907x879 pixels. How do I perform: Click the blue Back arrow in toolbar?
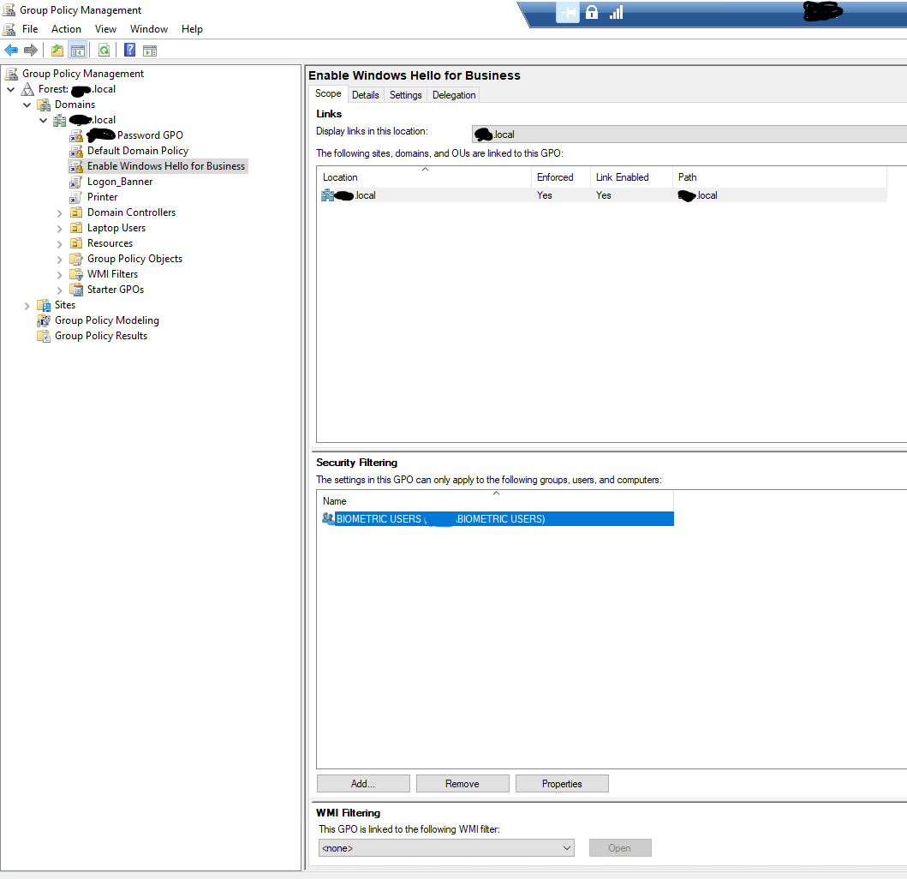(11, 51)
